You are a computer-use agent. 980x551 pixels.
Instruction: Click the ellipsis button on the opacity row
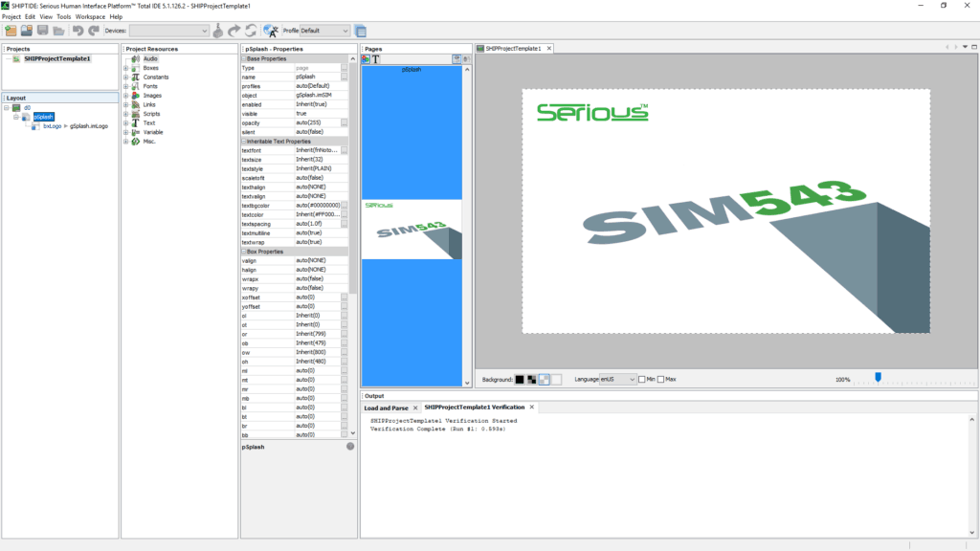(x=345, y=123)
